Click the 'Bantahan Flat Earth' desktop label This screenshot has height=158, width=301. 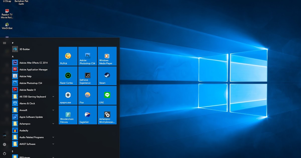point(22,3)
